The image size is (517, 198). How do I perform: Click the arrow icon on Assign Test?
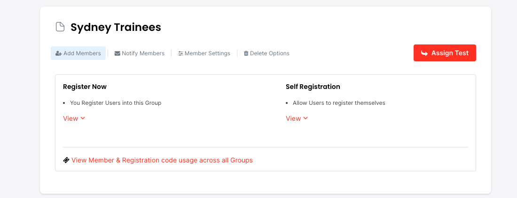click(424, 53)
